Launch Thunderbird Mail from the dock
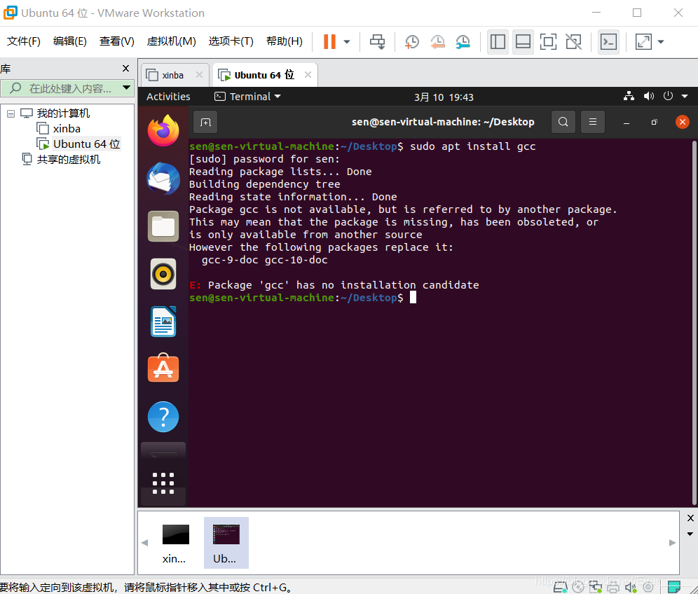698x594 pixels. click(163, 179)
